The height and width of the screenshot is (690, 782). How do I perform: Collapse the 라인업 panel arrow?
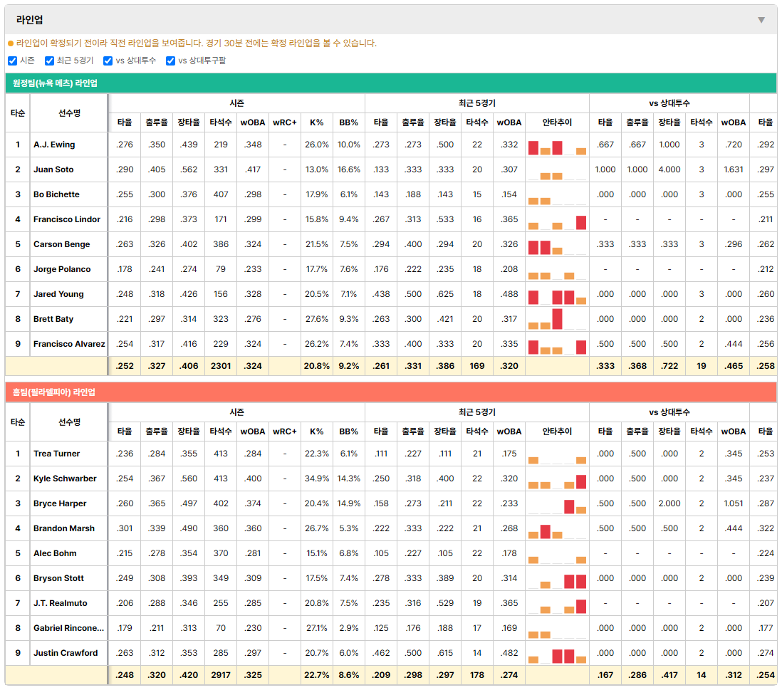761,20
